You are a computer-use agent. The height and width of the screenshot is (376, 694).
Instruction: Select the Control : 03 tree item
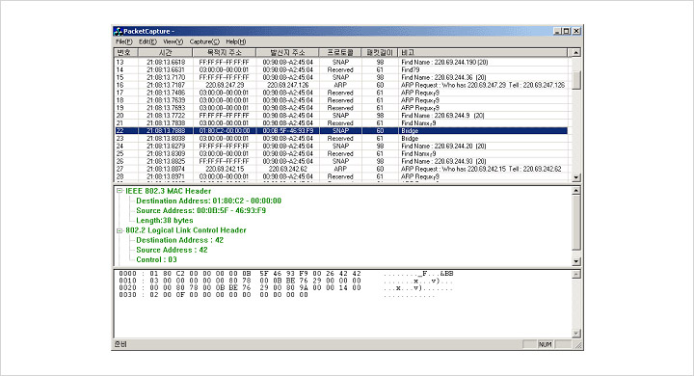point(156,259)
